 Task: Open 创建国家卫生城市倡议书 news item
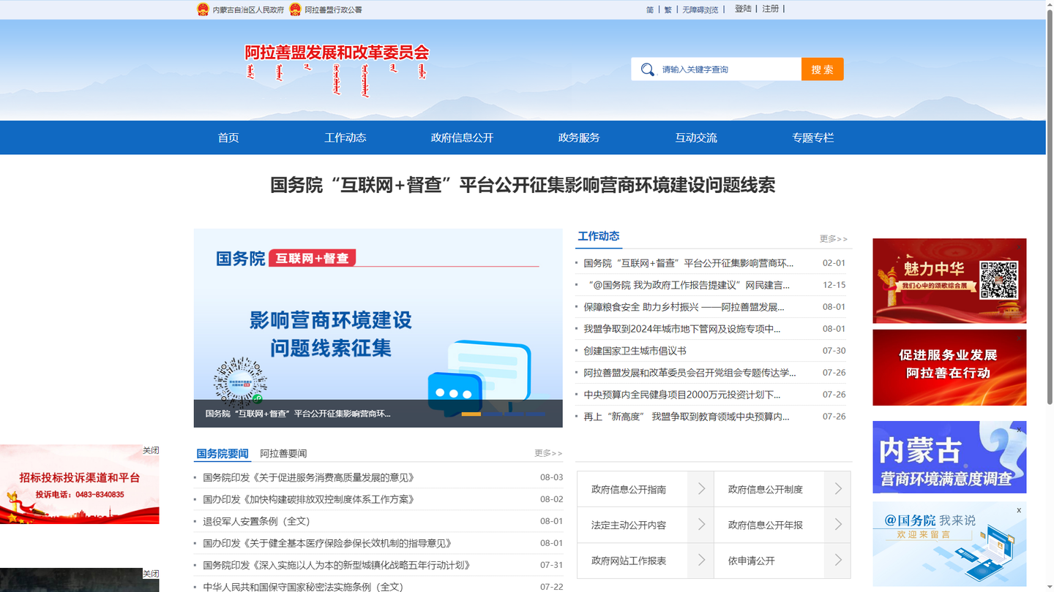(635, 351)
